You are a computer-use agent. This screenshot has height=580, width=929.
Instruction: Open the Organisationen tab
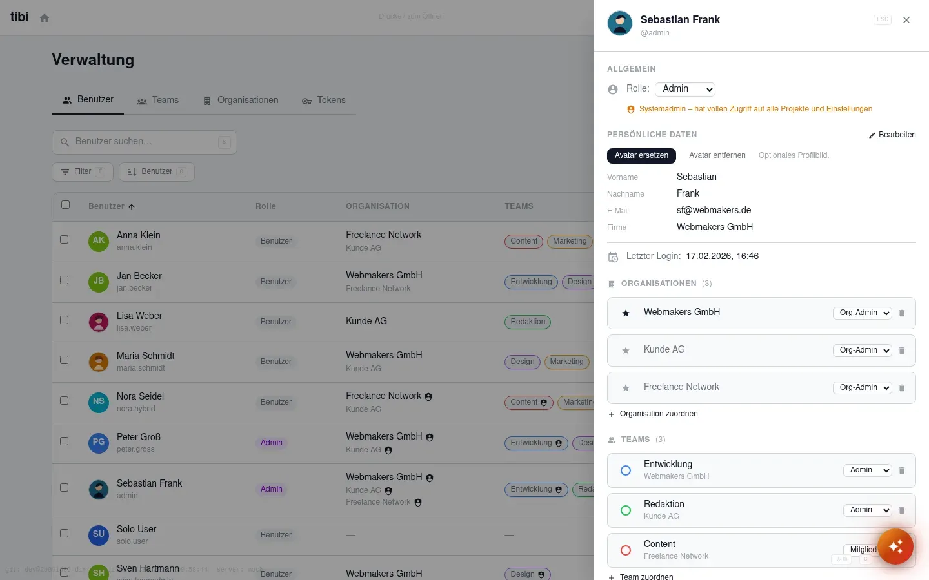(x=241, y=100)
